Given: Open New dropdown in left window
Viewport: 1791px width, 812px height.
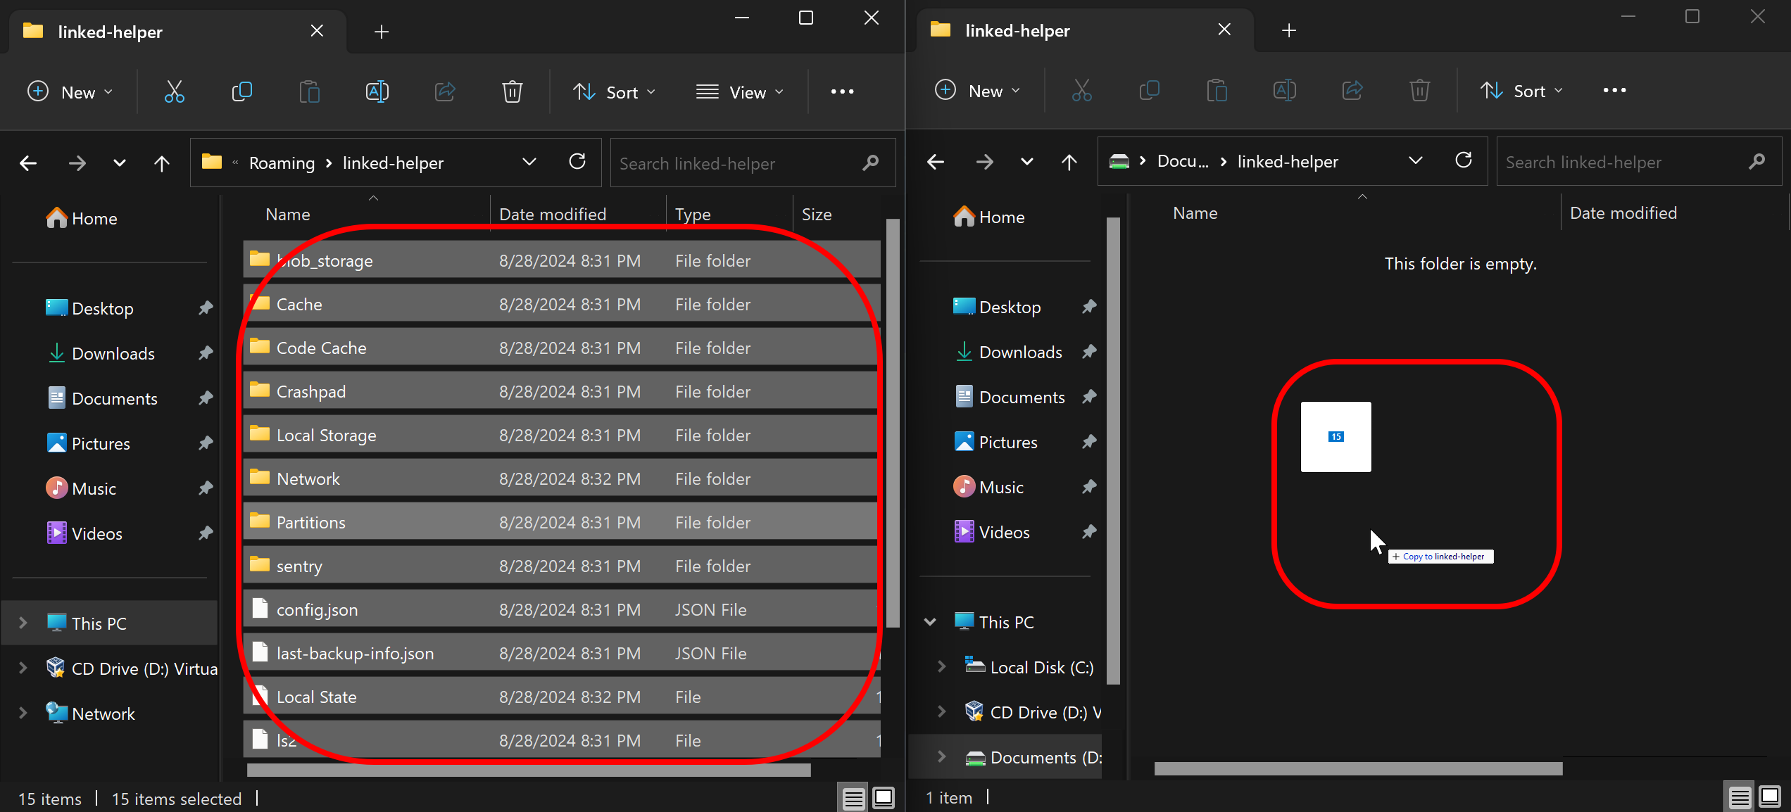Looking at the screenshot, I should click(70, 91).
